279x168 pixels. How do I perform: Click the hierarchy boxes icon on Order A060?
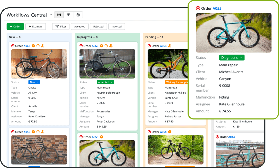[x=111, y=46]
